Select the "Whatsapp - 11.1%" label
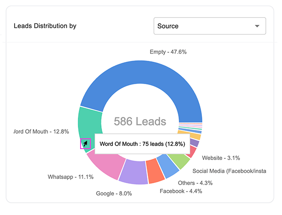 point(71,177)
